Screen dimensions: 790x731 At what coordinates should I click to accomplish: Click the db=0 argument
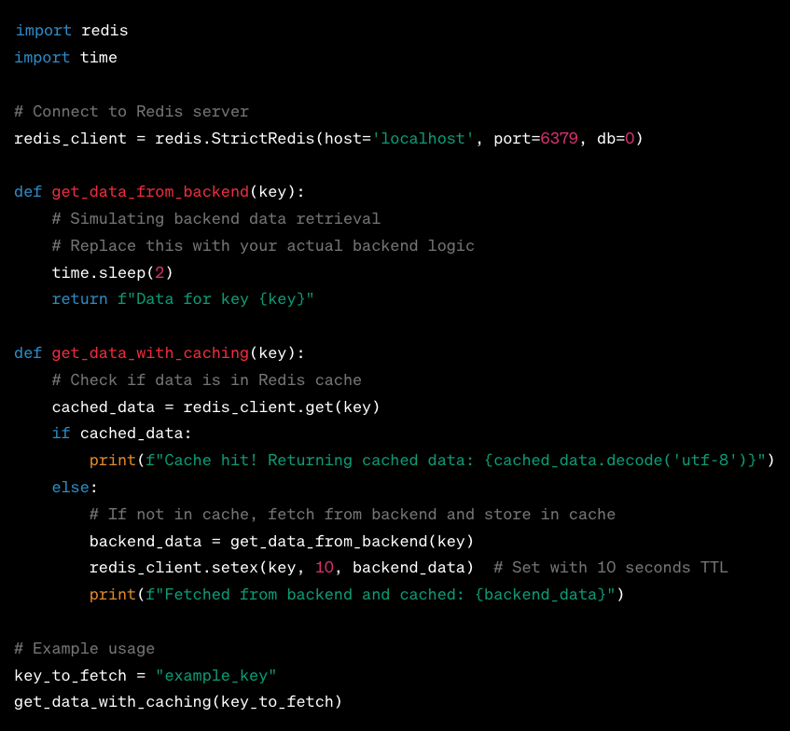pos(617,137)
